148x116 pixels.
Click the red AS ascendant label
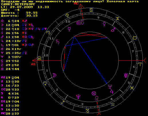pos(33,64)
